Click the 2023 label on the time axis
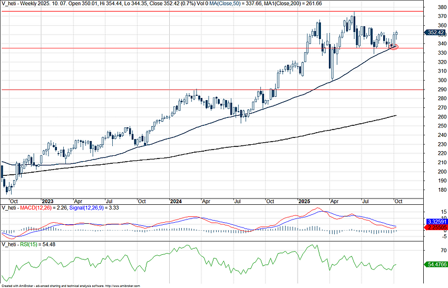This screenshot has width=448, height=288. [x=47, y=201]
